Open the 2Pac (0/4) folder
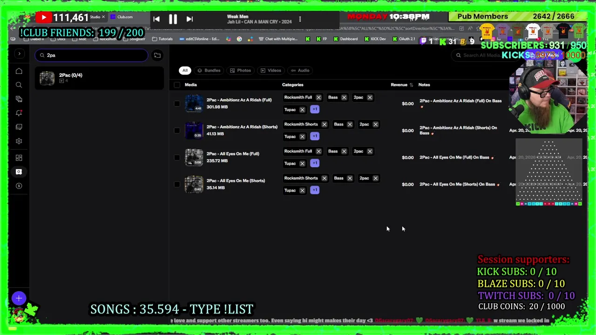 [99, 78]
